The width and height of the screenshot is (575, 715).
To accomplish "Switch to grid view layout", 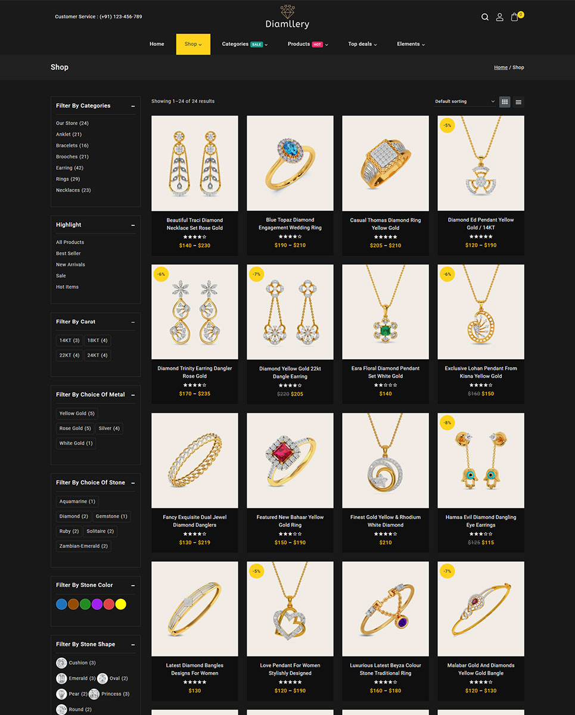I will tap(505, 102).
